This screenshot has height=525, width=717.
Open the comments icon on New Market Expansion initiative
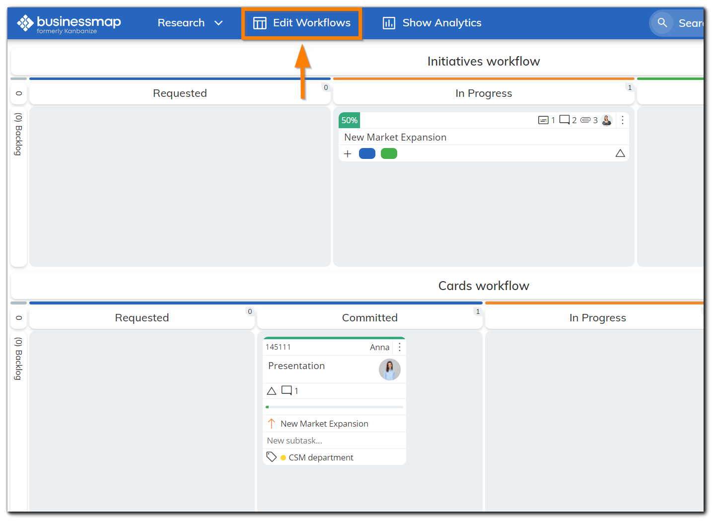click(x=566, y=120)
